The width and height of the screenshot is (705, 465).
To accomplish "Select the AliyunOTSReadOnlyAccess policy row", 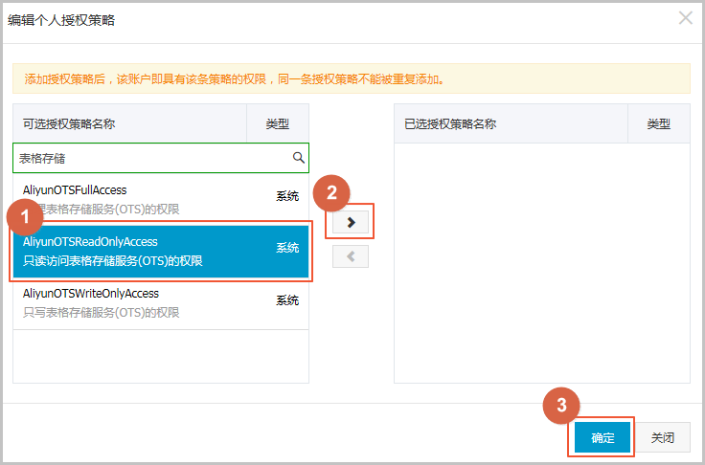I will [161, 251].
